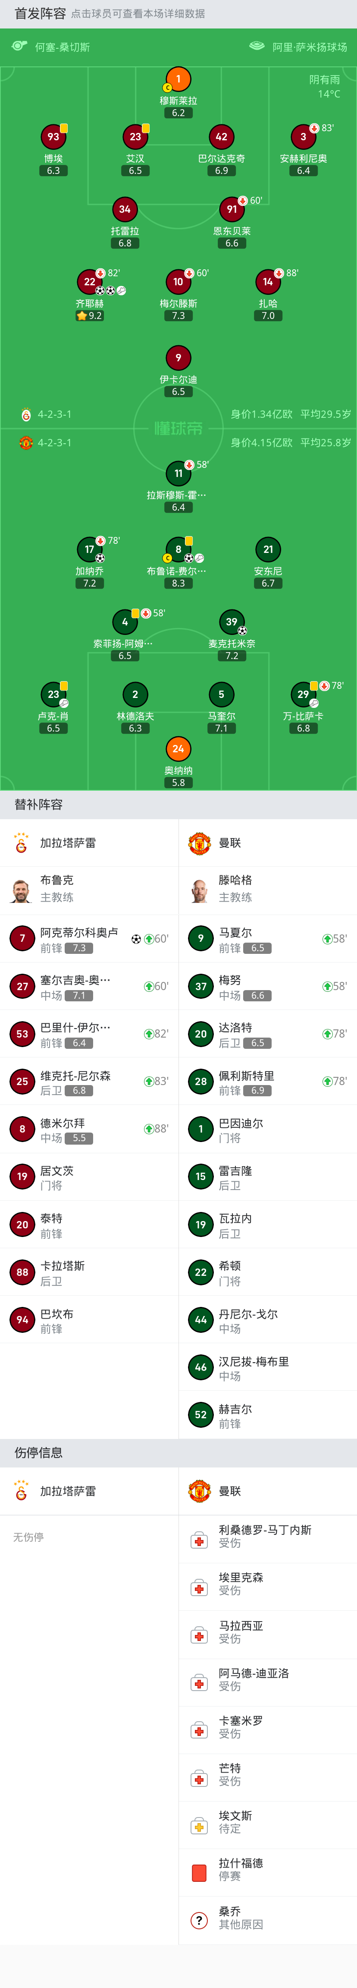Open player 39 麦克托米奈 jersey icon
The height and width of the screenshot is (1988, 357).
tap(232, 621)
